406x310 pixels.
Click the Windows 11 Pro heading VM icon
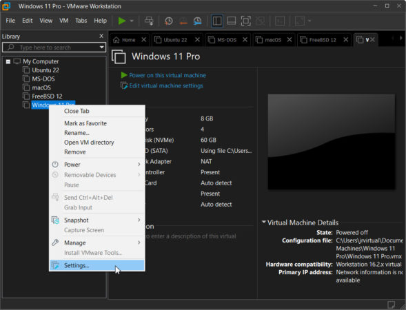(x=119, y=56)
